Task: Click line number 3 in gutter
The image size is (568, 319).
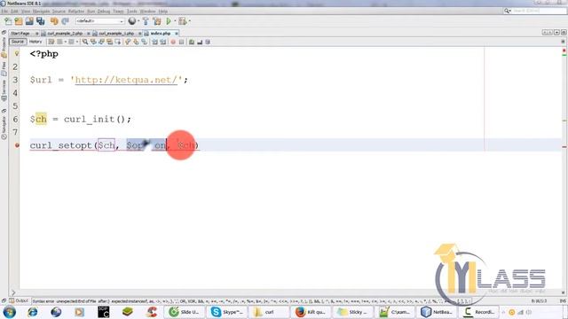Action: 15,80
